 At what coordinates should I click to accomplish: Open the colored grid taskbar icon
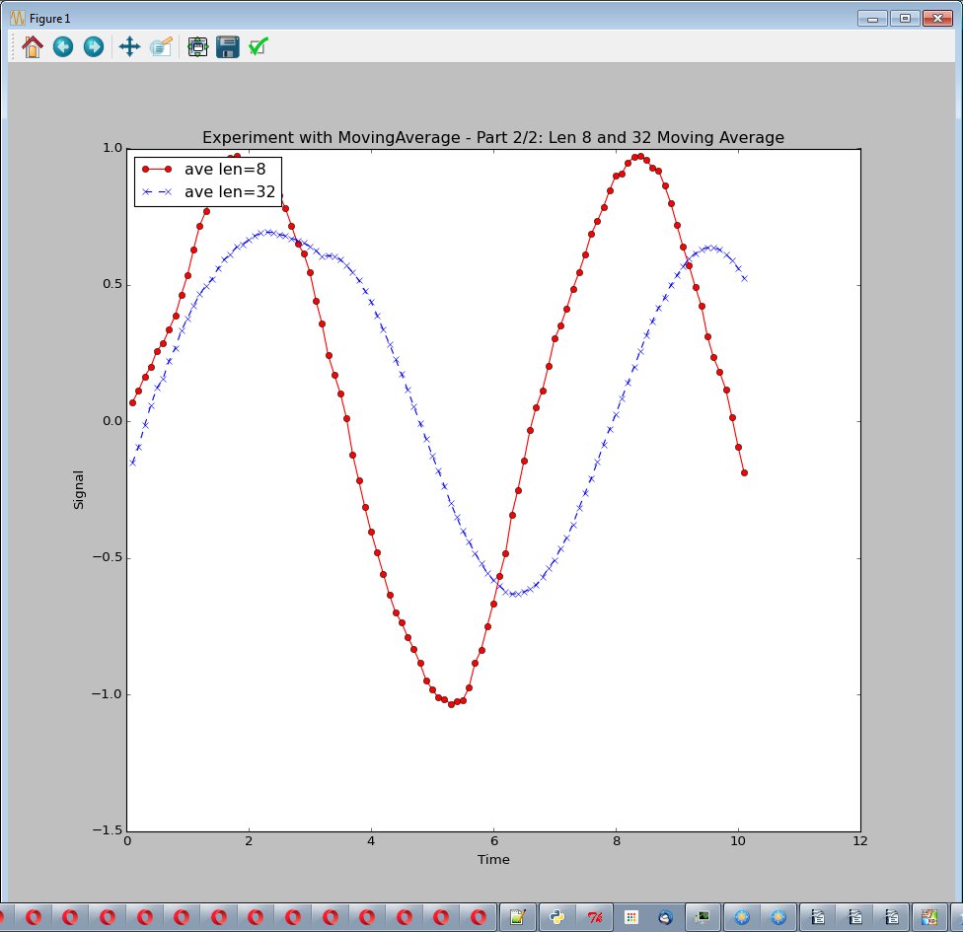(x=630, y=917)
